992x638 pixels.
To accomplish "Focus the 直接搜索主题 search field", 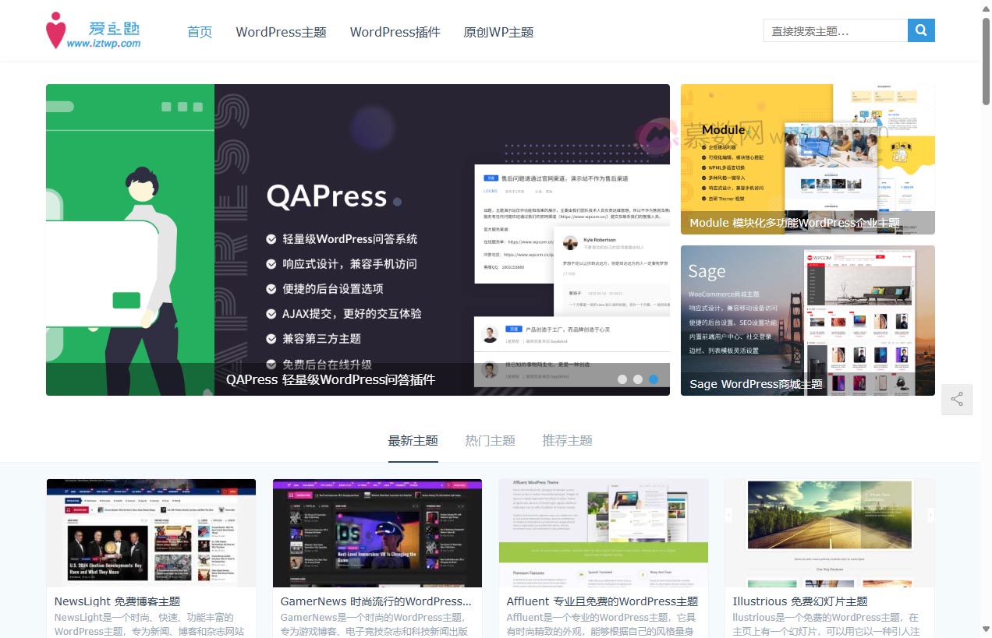I will [x=834, y=31].
